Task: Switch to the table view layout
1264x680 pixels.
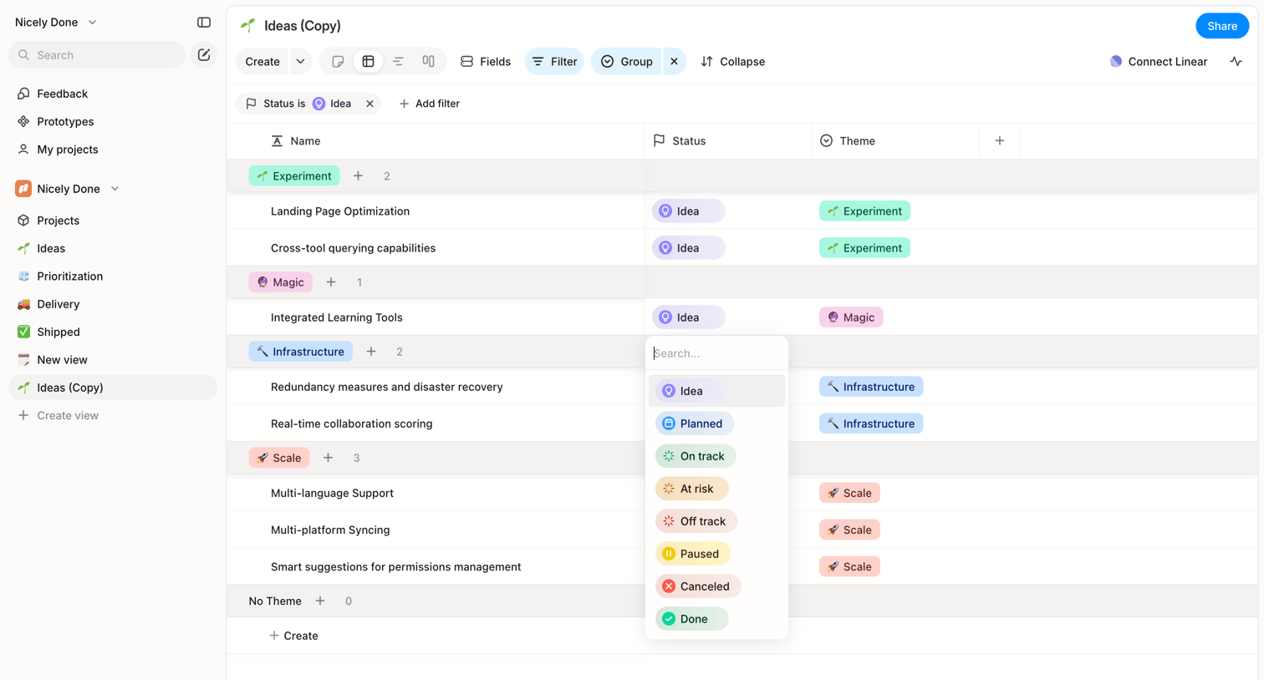Action: pyautogui.click(x=368, y=62)
